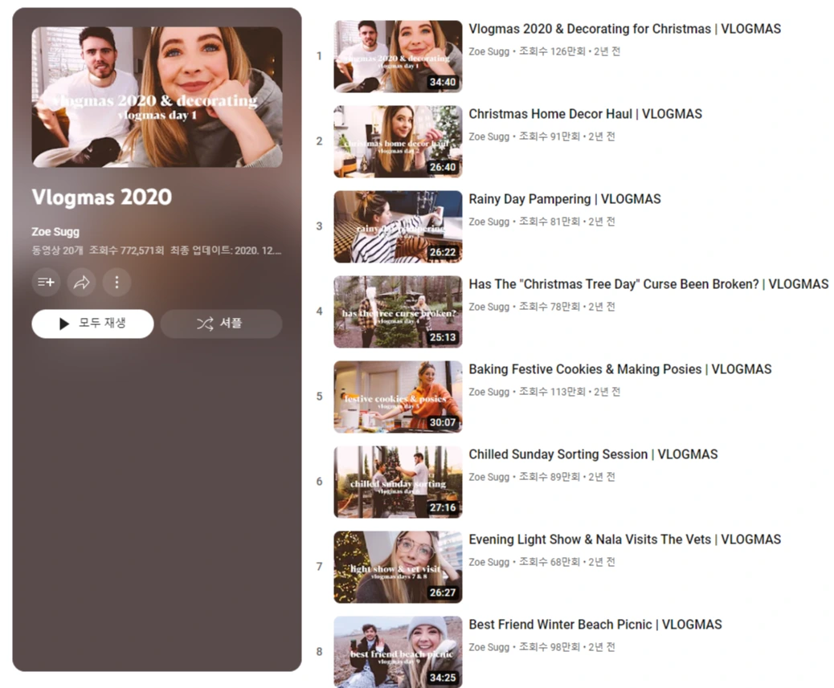Click title Best Friend Winter Beach Picnic
This screenshot has height=688, width=834.
click(595, 625)
